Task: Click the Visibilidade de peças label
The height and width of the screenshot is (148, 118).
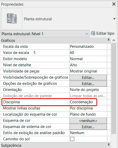Action: pos(21,71)
